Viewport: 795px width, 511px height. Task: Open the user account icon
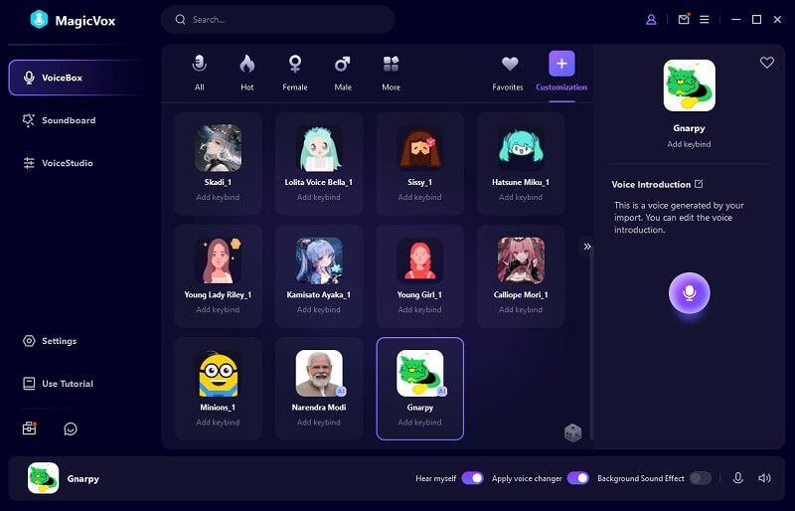[x=652, y=19]
